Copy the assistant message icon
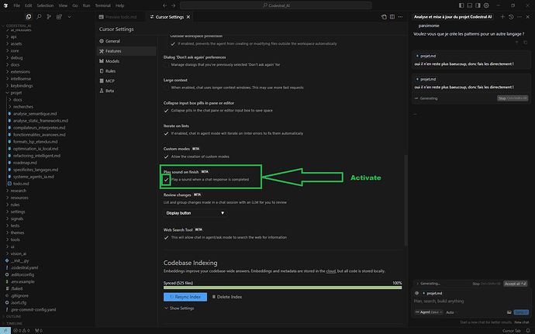535x334 pixels. click(x=526, y=43)
